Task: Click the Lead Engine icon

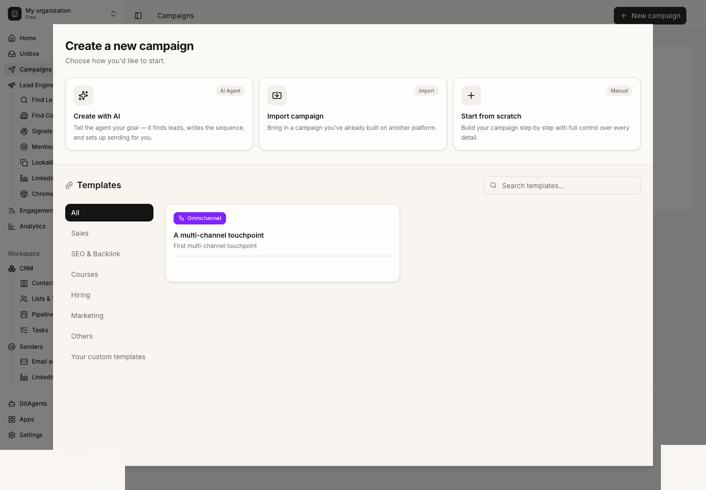Action: coord(12,85)
